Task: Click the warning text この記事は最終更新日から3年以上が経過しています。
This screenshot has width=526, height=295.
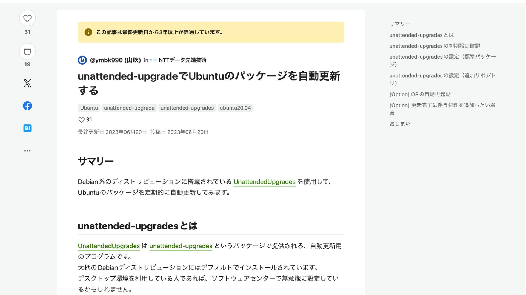Action: (159, 32)
